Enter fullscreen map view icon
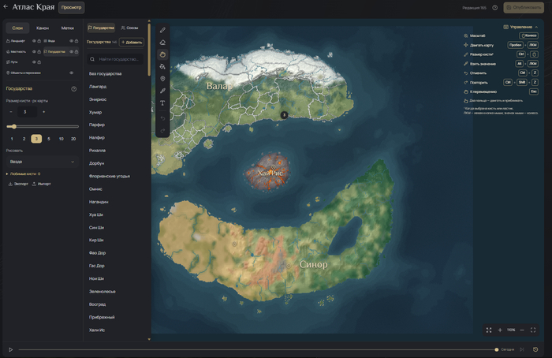The height and width of the screenshot is (358, 552). (533, 330)
